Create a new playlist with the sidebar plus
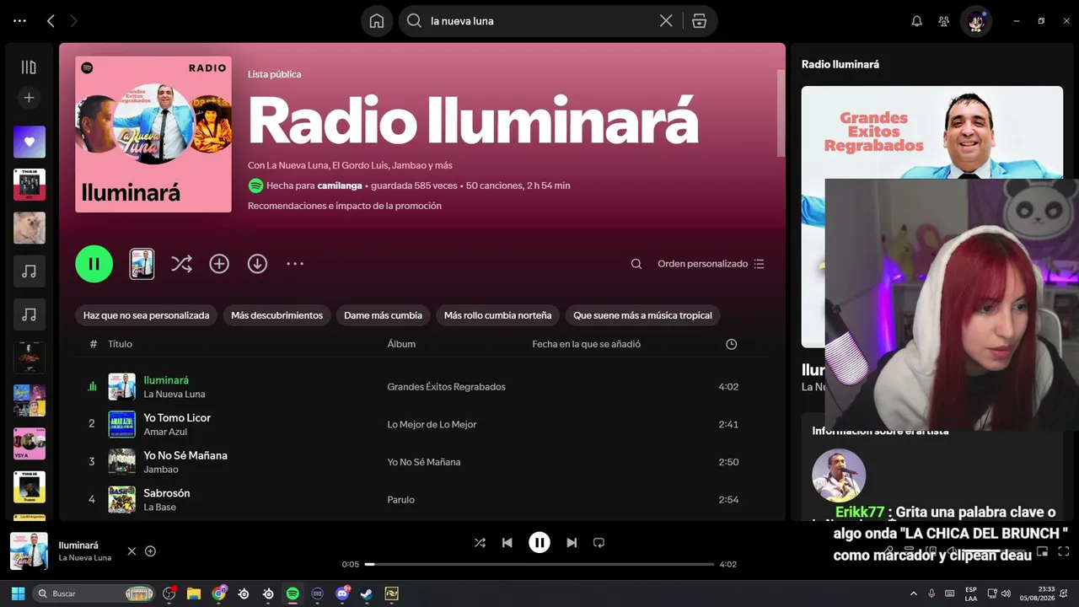The image size is (1079, 607). tap(29, 98)
